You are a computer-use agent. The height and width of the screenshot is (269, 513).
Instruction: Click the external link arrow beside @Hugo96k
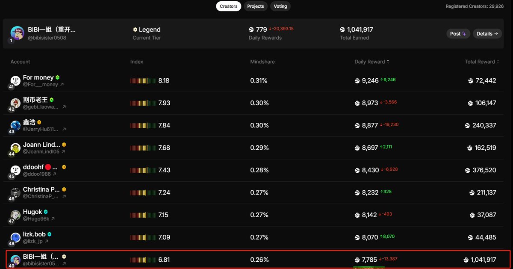click(53, 219)
